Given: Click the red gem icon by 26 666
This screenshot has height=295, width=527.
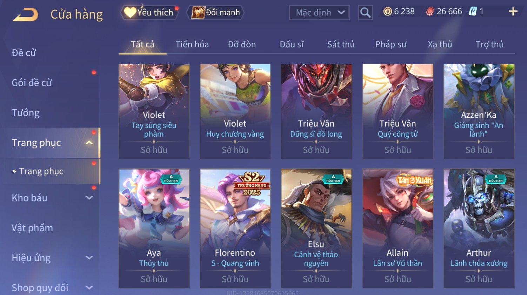Looking at the screenshot, I should [430, 12].
